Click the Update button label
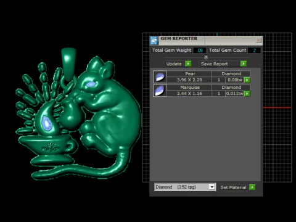The height and width of the screenshot is (222, 296). click(174, 64)
